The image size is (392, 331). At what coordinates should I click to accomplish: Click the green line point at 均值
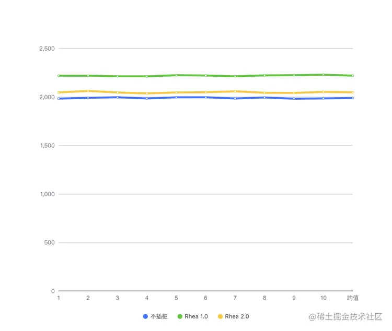point(353,76)
